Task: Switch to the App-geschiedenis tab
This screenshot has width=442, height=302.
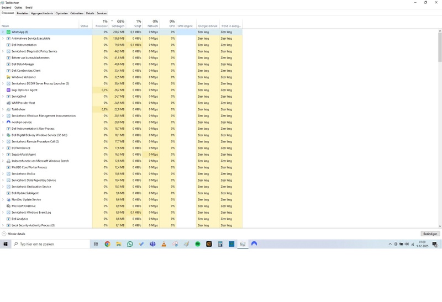Action: coord(42,13)
